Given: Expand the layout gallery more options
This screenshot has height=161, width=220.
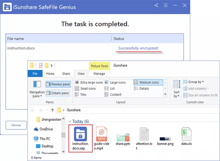Looking at the screenshot, I should click(165, 95).
